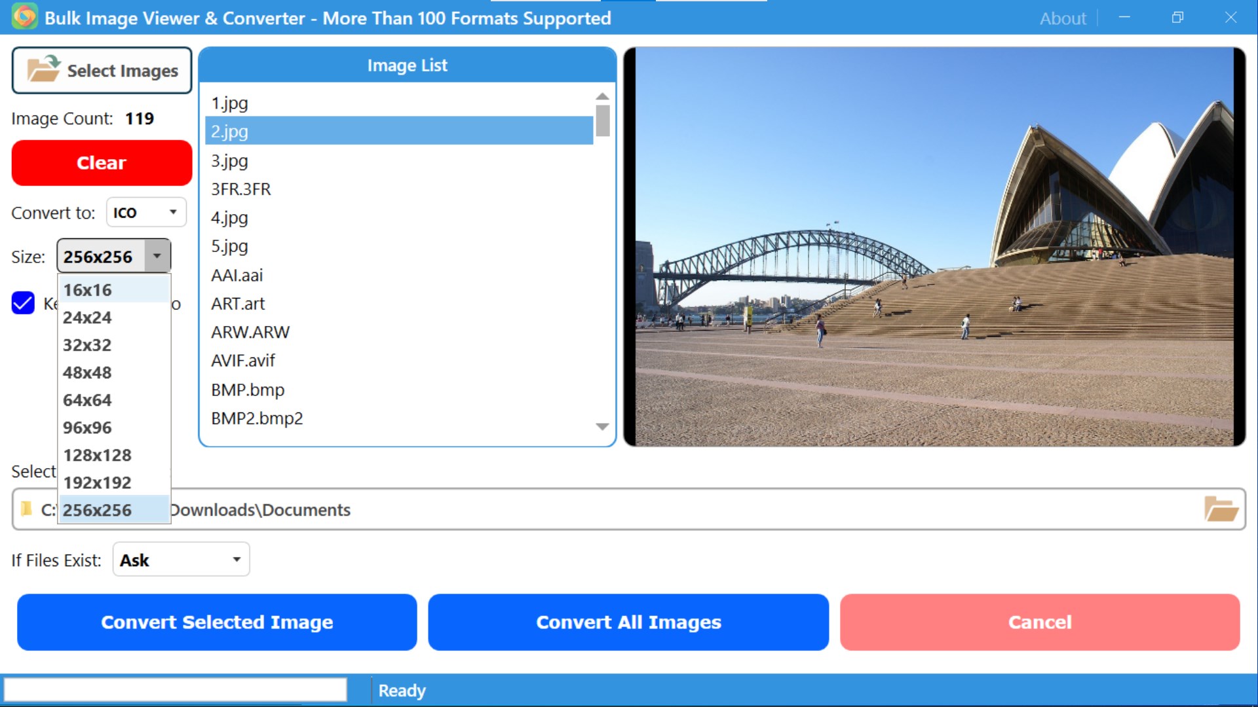1258x707 pixels.
Task: Click image list scroll up arrow
Action: [x=602, y=96]
